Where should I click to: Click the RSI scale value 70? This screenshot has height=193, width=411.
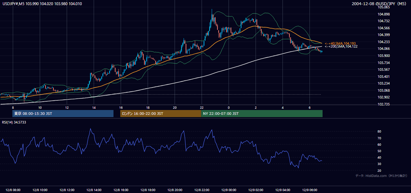379,138
